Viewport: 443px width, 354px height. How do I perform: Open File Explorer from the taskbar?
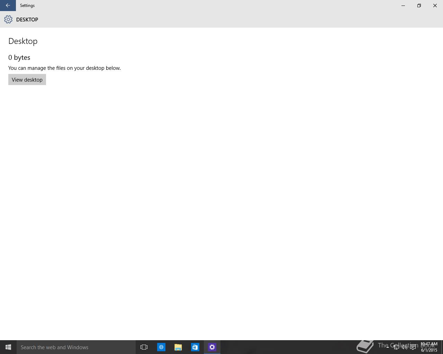point(178,347)
